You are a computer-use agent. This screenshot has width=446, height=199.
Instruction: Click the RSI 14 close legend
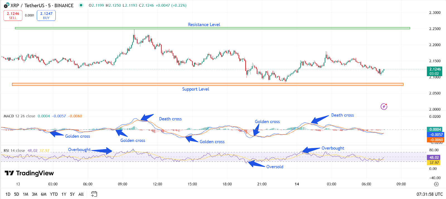[14, 151]
